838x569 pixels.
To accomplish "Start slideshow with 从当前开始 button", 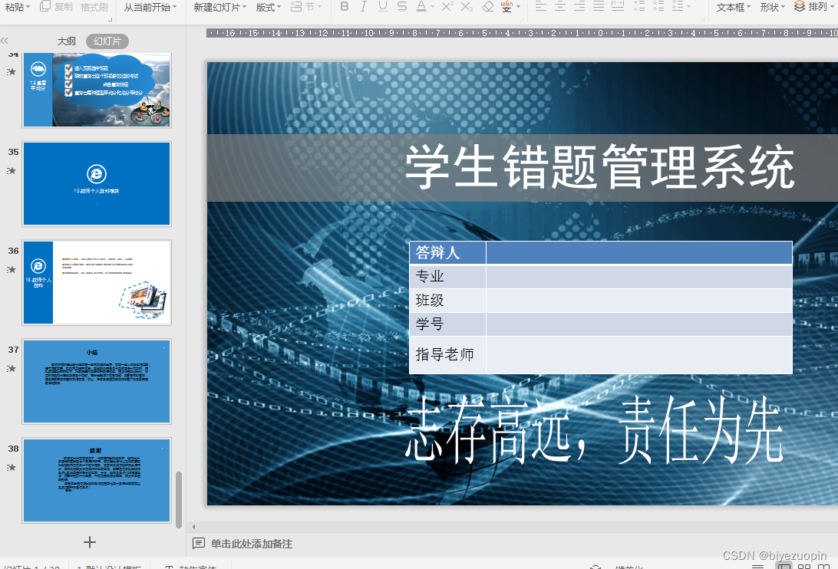I will click(x=147, y=8).
